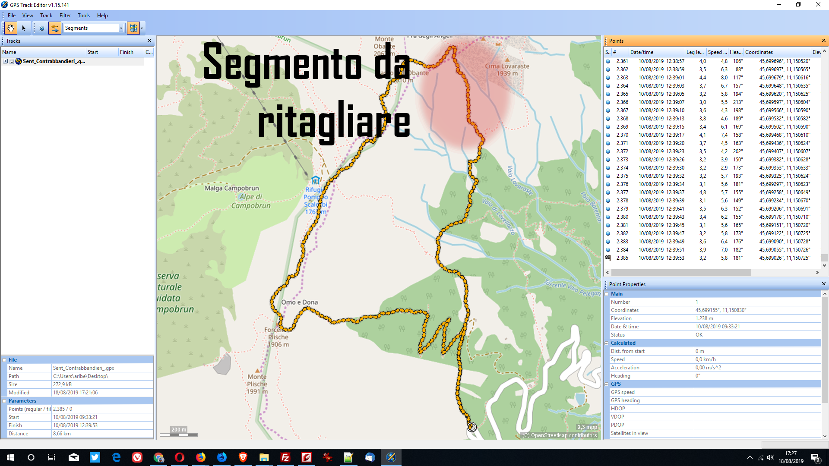Open the File menu
The height and width of the screenshot is (466, 829).
pyautogui.click(x=12, y=16)
